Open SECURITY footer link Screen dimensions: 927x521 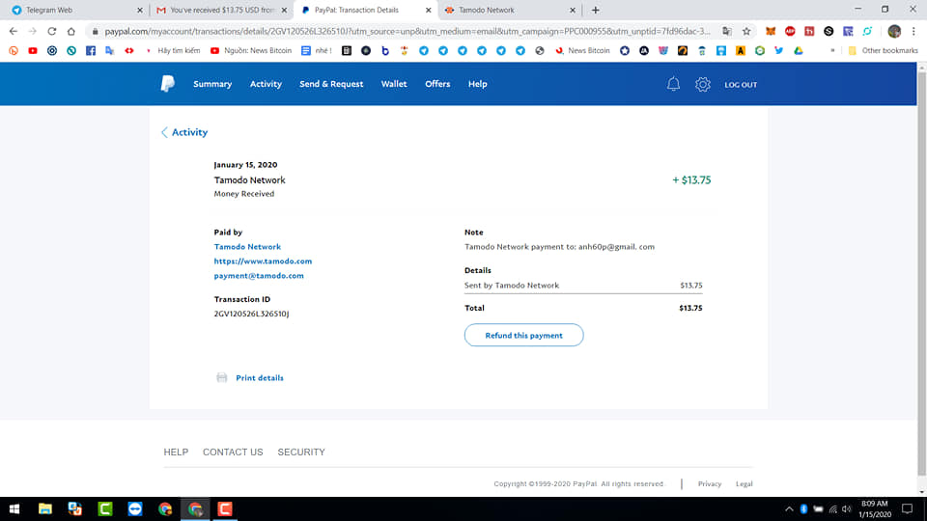[301, 452]
